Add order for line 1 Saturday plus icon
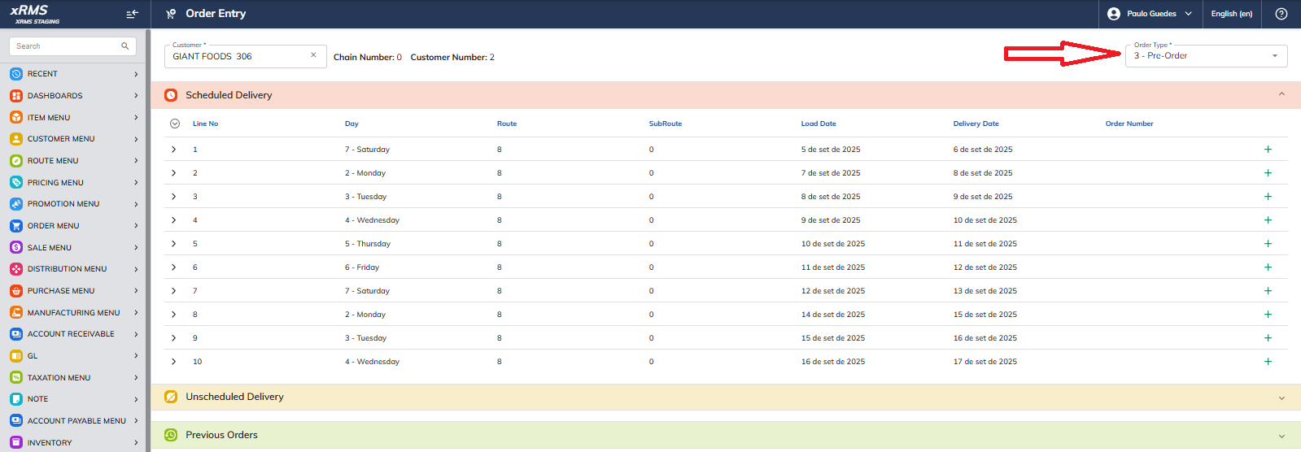This screenshot has height=452, width=1301. (1268, 150)
